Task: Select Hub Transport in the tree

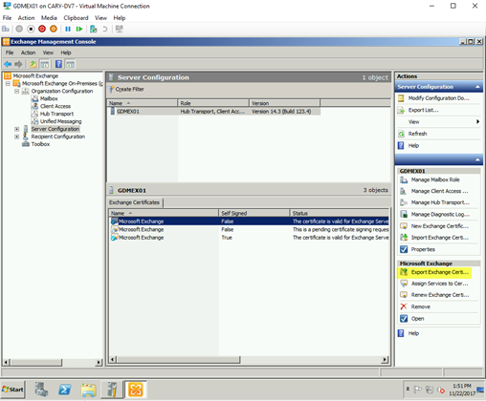Action: tap(56, 114)
